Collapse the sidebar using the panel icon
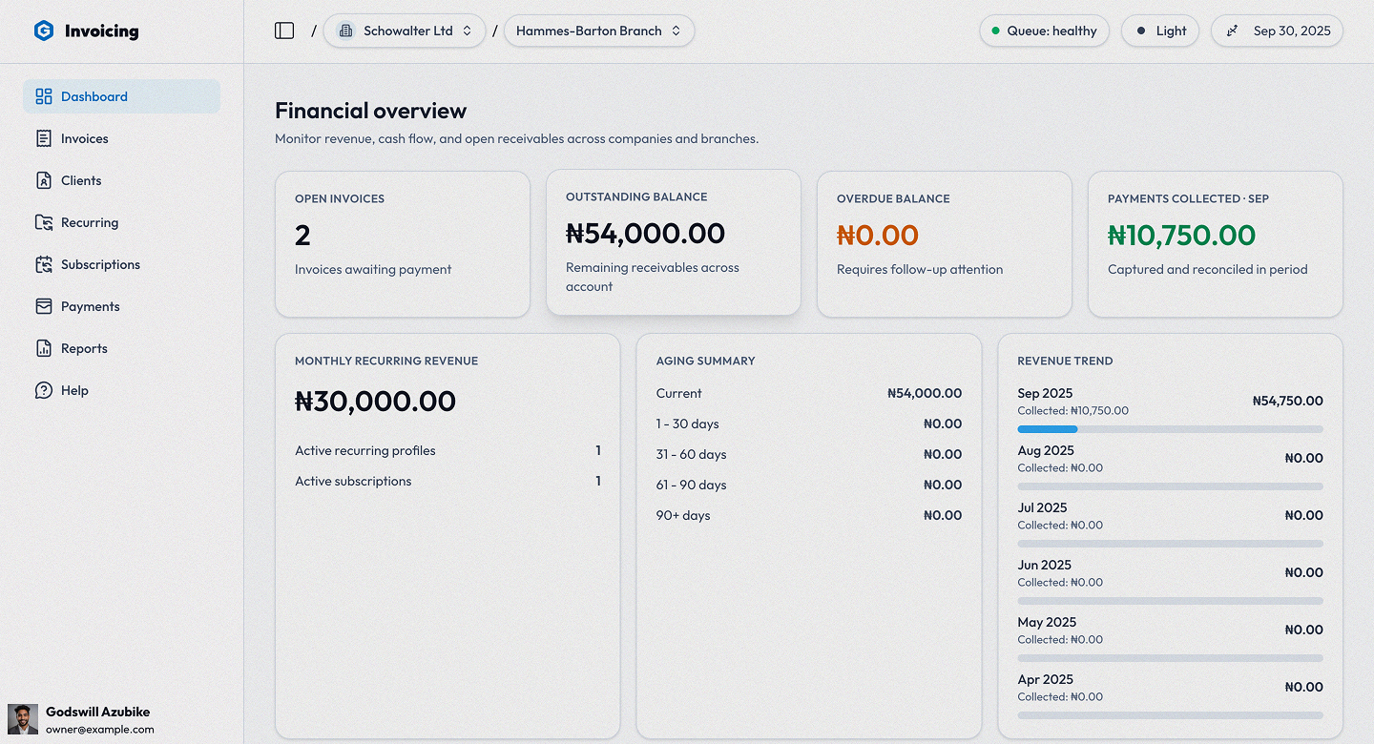This screenshot has height=744, width=1374. click(x=284, y=30)
